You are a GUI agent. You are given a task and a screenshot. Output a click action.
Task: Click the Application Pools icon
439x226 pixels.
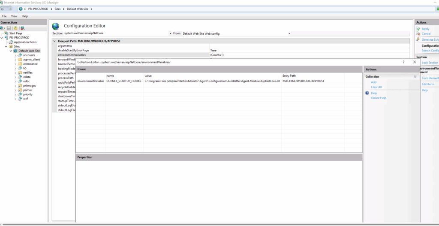pos(12,42)
